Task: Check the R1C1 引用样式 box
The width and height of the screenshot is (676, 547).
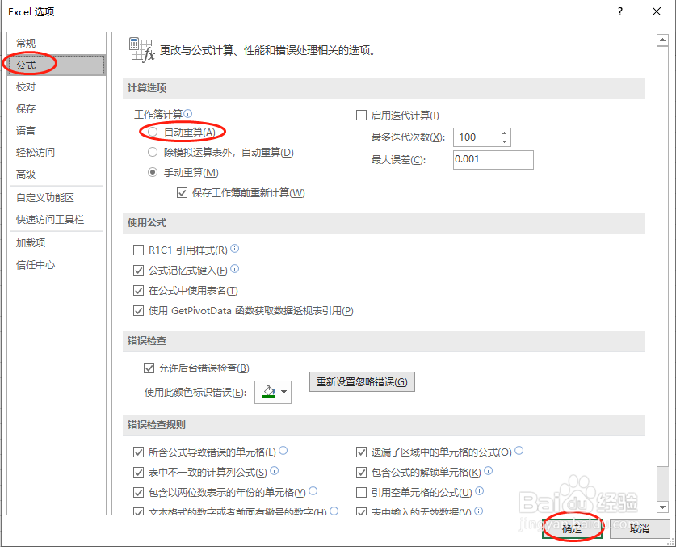Action: click(138, 250)
